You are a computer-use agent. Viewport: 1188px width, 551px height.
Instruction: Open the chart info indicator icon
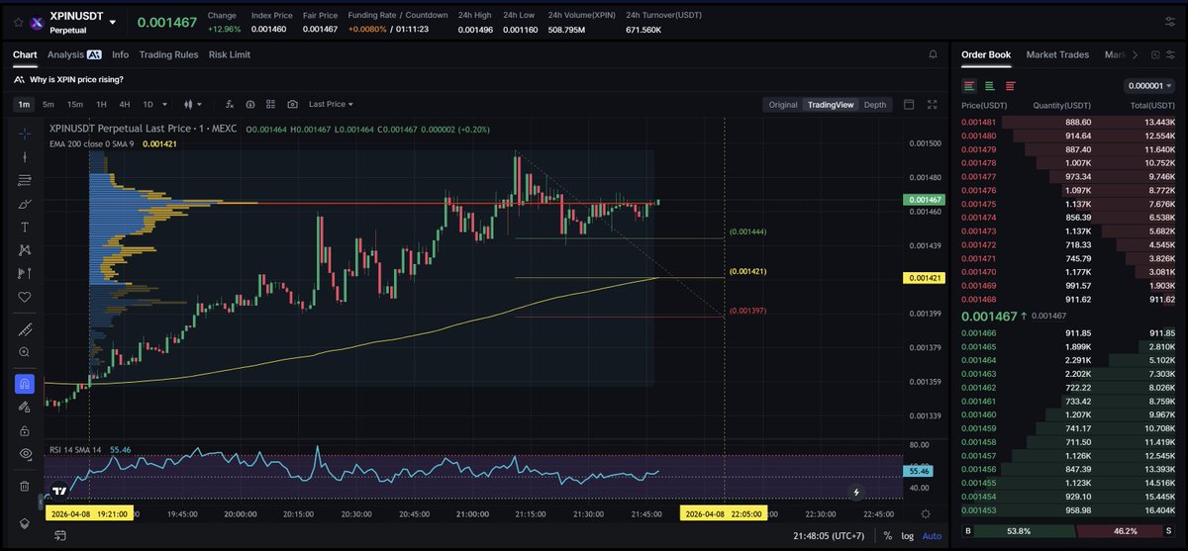pos(249,104)
